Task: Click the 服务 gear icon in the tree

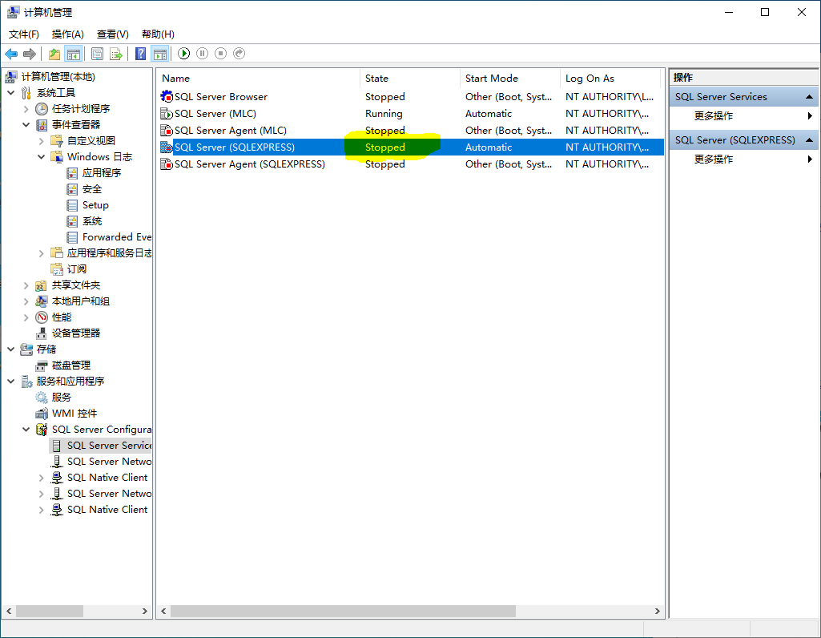Action: pos(42,397)
